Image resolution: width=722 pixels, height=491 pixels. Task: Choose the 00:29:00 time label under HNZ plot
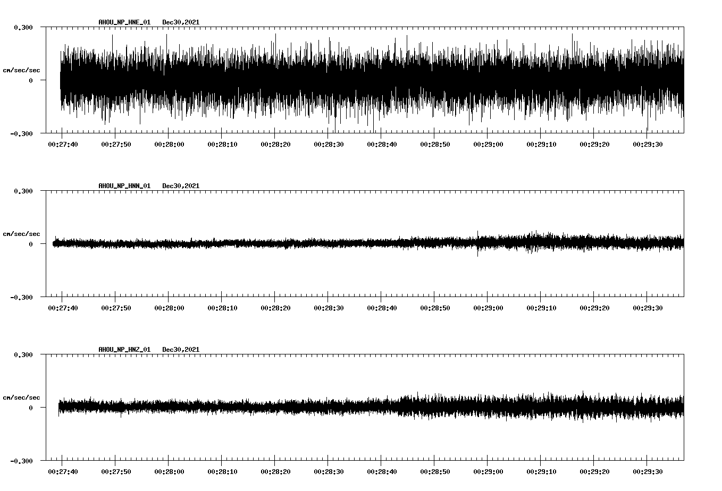pyautogui.click(x=488, y=471)
